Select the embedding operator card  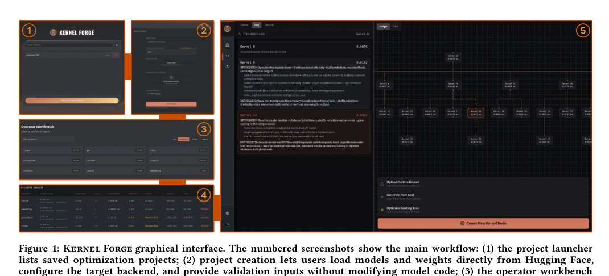click(179, 170)
